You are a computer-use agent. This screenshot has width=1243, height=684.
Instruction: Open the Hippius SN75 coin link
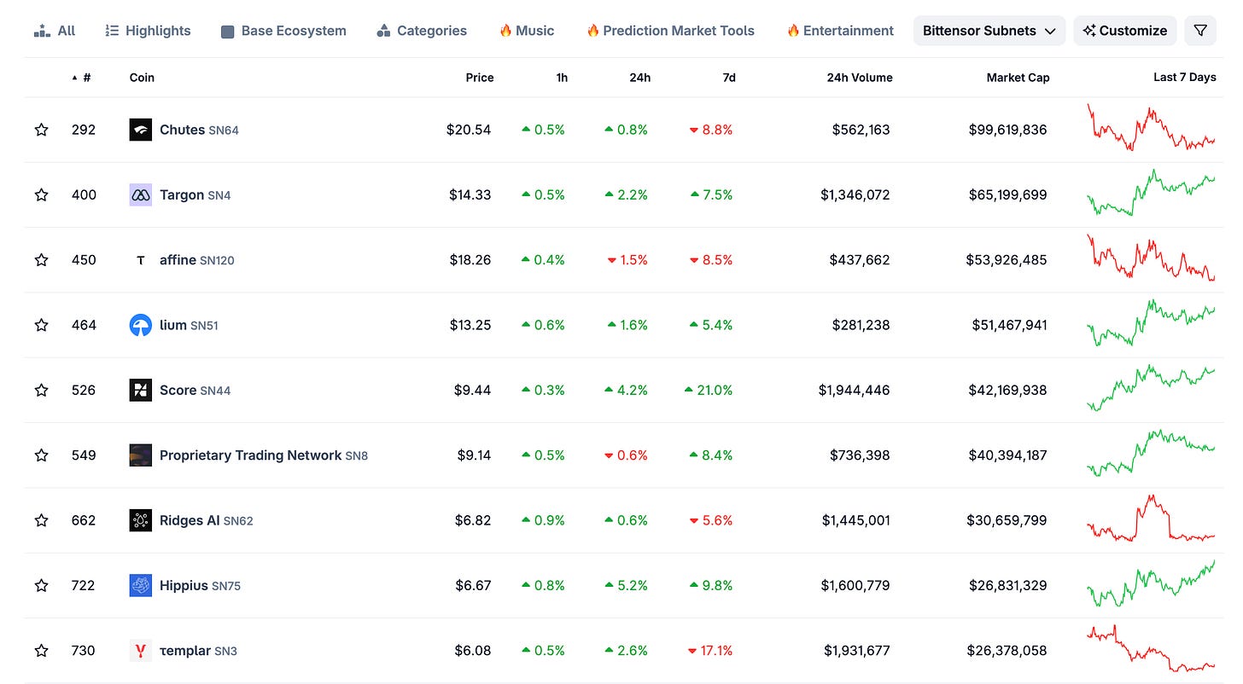tap(201, 585)
